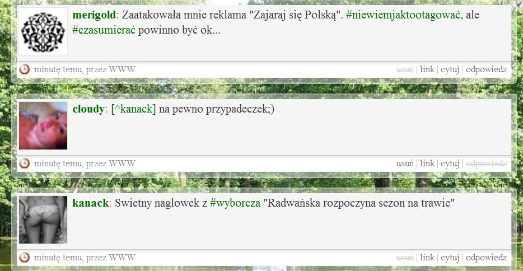Follow the [^kanack] mention link

133,109
